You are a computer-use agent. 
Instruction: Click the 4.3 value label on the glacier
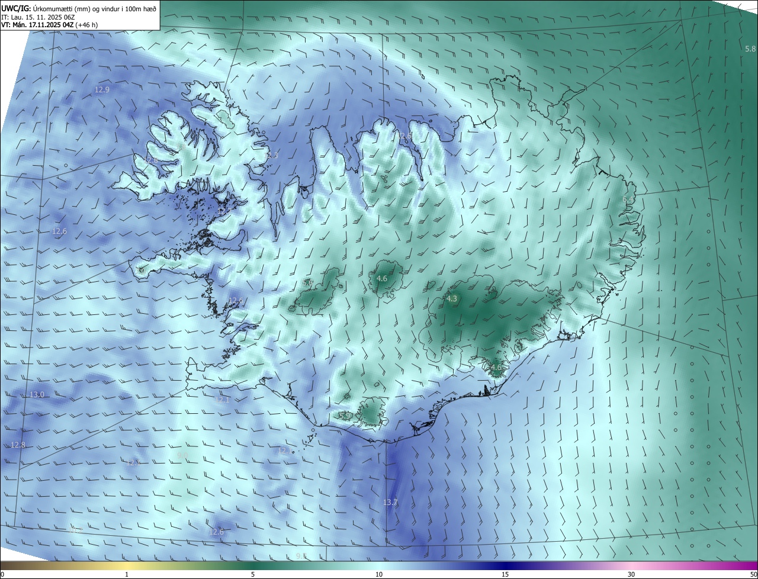point(452,299)
